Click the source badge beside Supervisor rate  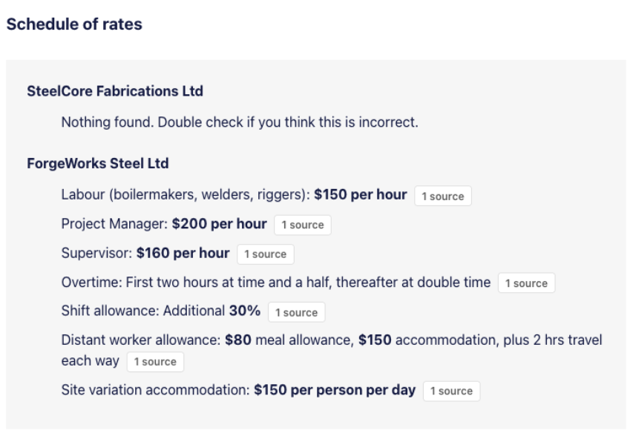266,254
